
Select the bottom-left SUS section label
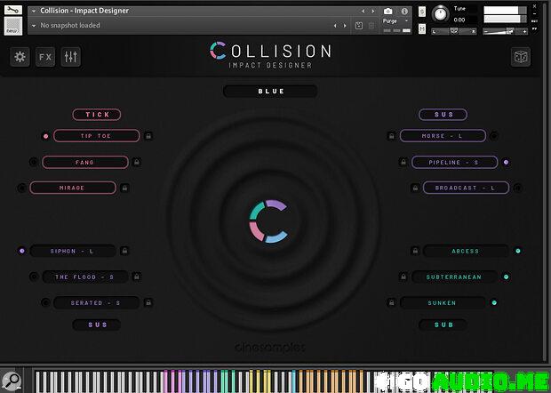97,325
